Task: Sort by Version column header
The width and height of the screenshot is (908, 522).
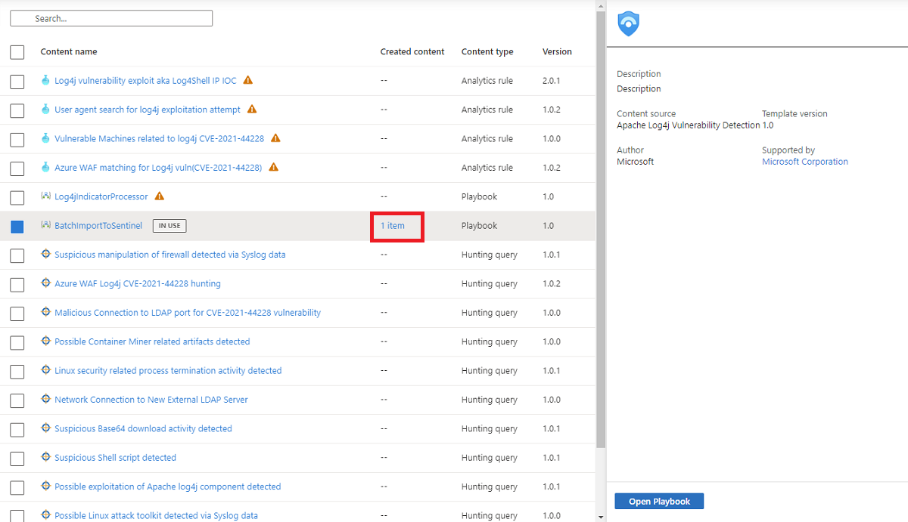Action: click(557, 51)
